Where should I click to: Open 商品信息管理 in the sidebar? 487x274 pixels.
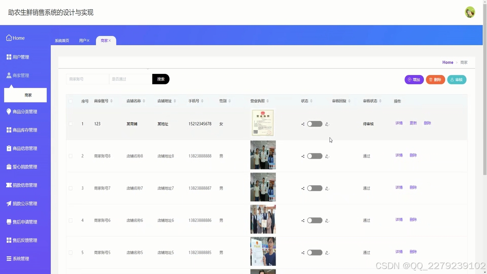coord(22,148)
